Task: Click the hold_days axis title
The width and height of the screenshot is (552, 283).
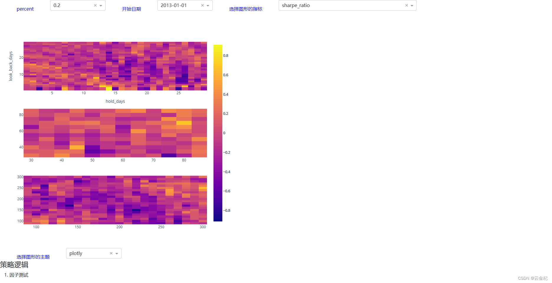Action: click(115, 101)
